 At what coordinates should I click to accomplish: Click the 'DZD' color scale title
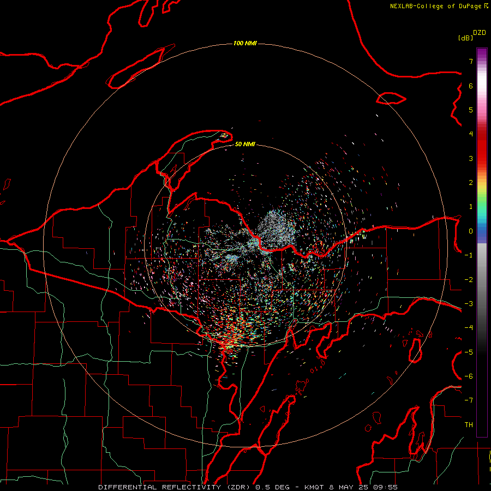point(480,33)
